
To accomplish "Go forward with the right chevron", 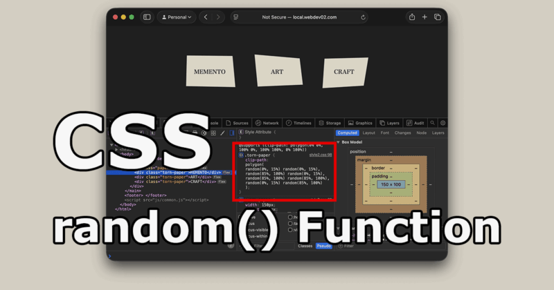I will (x=218, y=17).
